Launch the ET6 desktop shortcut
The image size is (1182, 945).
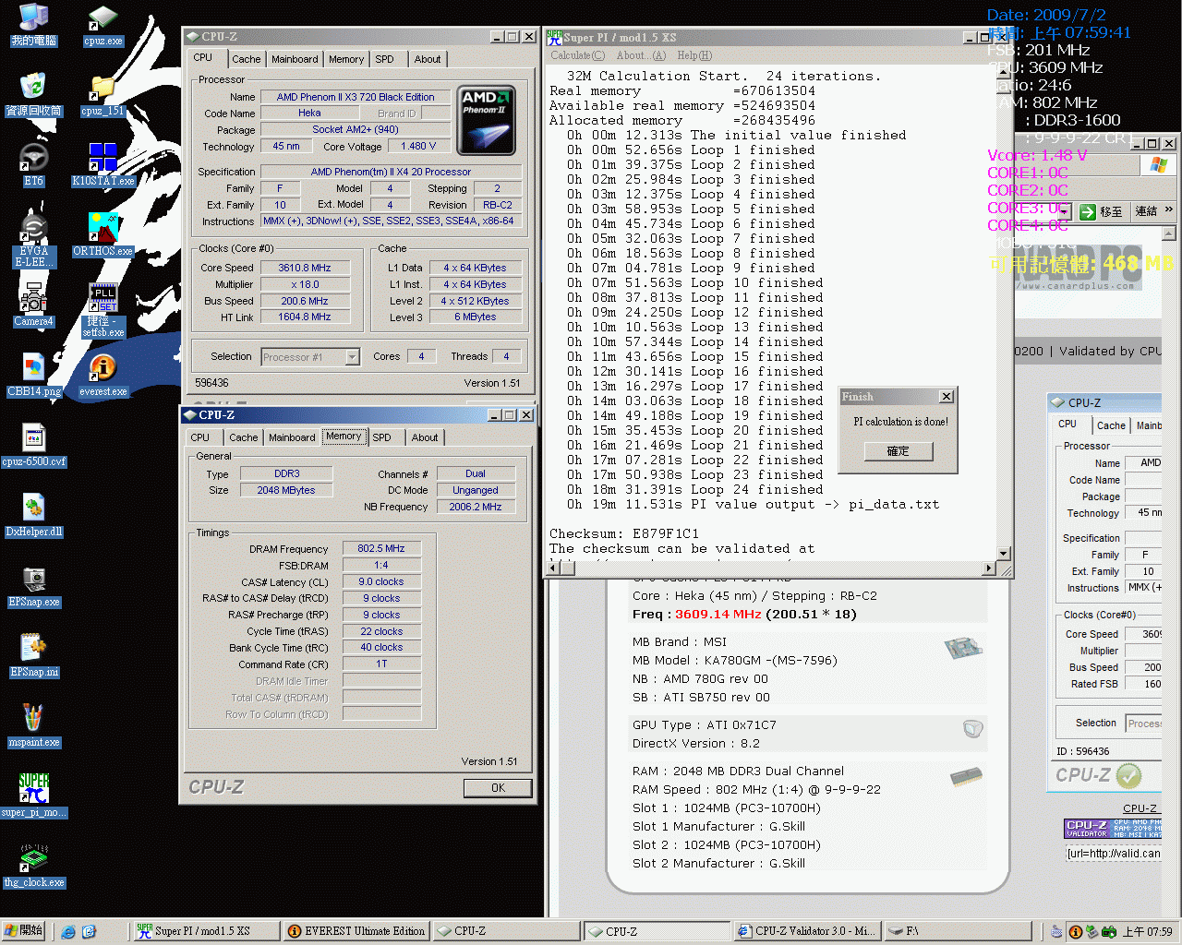point(33,165)
